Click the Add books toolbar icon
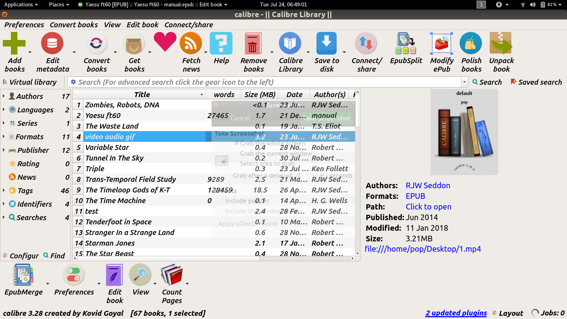 (x=14, y=43)
